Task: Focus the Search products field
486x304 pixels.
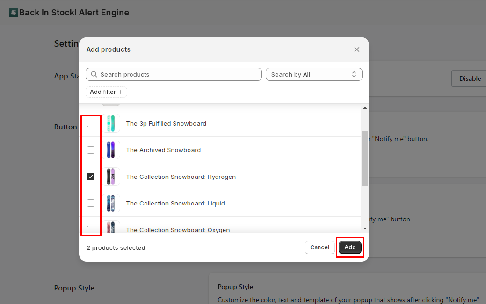Action: coord(178,74)
